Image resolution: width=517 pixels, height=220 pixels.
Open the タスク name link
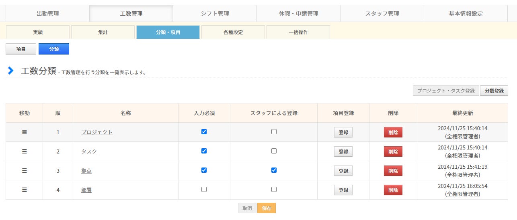coord(89,151)
